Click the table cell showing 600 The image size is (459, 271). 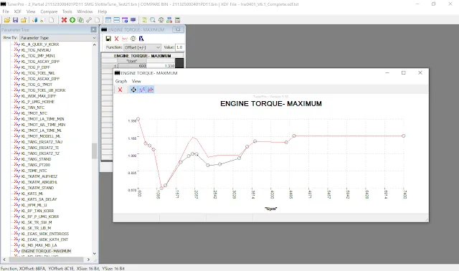pos(132,66)
